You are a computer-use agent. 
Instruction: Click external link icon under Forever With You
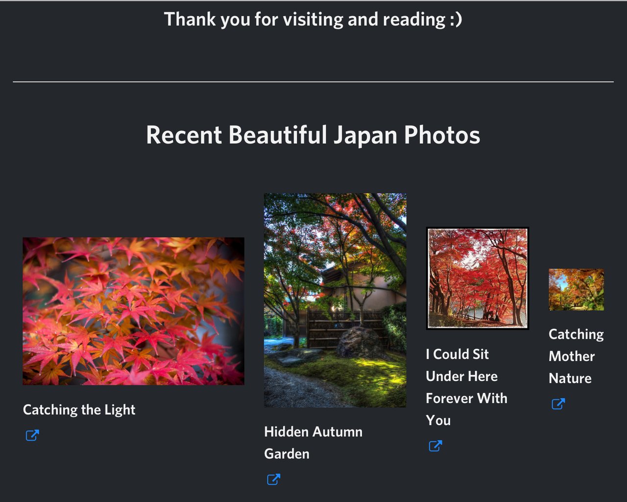click(x=435, y=446)
